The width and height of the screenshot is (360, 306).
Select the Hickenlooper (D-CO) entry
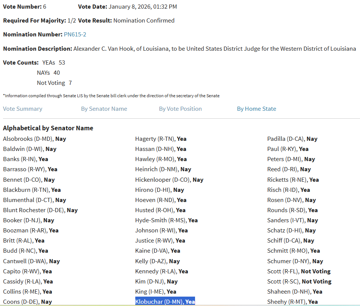[169, 180]
